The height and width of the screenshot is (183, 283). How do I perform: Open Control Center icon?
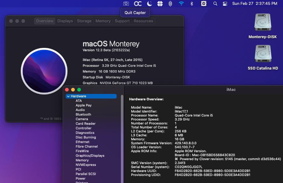225,4
